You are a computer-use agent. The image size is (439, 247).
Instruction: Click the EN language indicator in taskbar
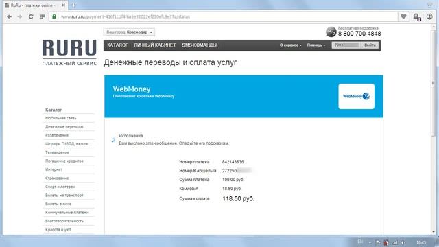[360, 242]
